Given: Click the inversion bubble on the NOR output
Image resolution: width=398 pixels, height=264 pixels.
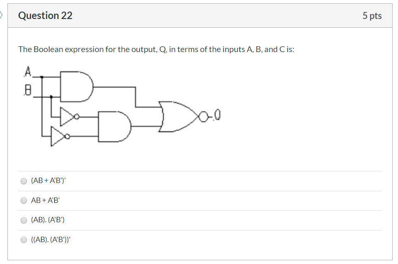Looking at the screenshot, I should tap(203, 117).
